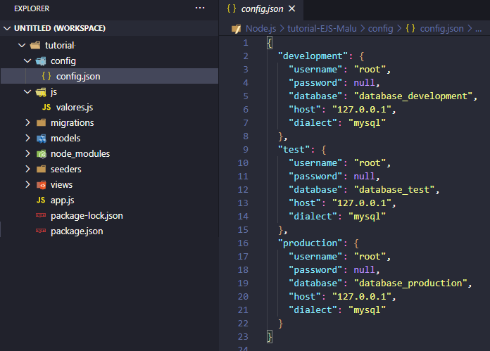Image resolution: width=490 pixels, height=351 pixels.
Task: Collapse the tutorial folder chevron
Action: [22, 45]
